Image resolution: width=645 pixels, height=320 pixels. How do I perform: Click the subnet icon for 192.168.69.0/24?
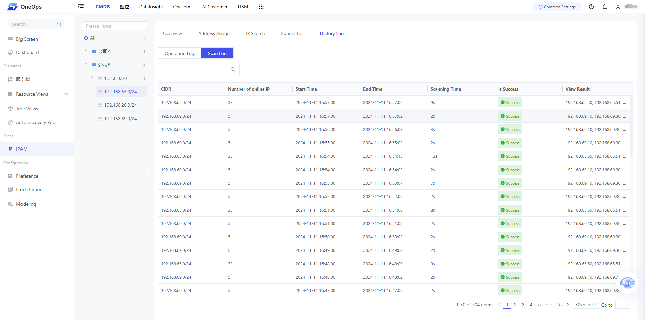coord(100,119)
